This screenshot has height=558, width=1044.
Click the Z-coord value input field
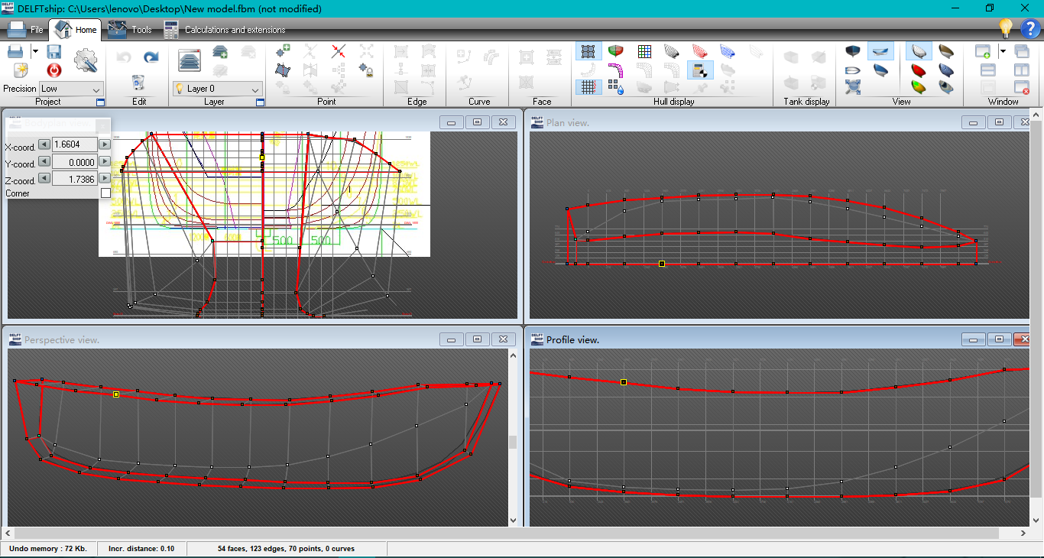point(74,179)
